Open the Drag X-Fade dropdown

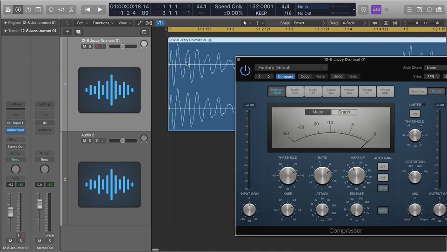354,23
